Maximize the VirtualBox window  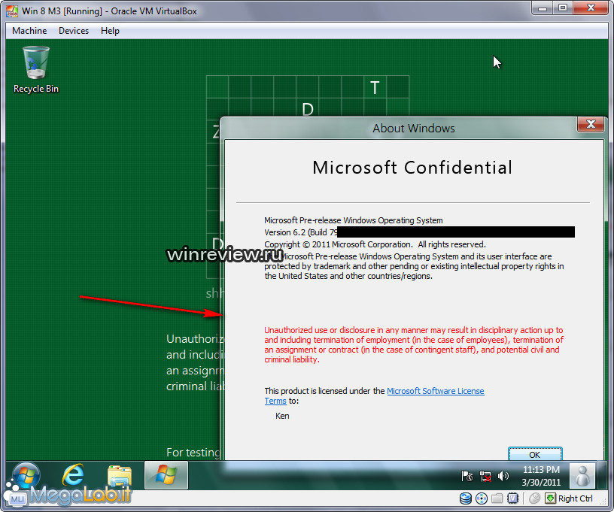coord(563,8)
